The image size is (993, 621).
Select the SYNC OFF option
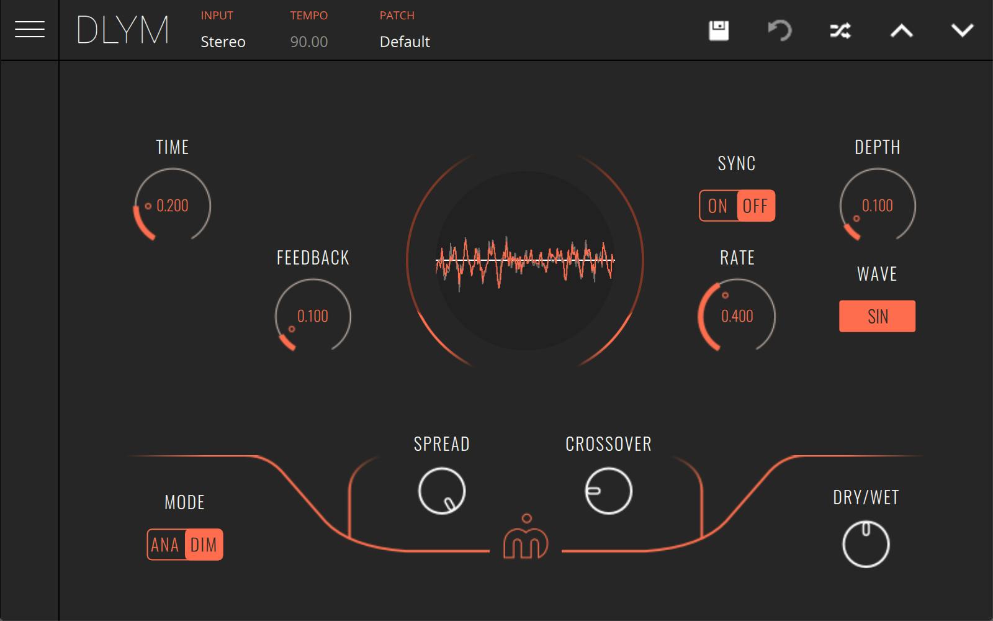755,206
